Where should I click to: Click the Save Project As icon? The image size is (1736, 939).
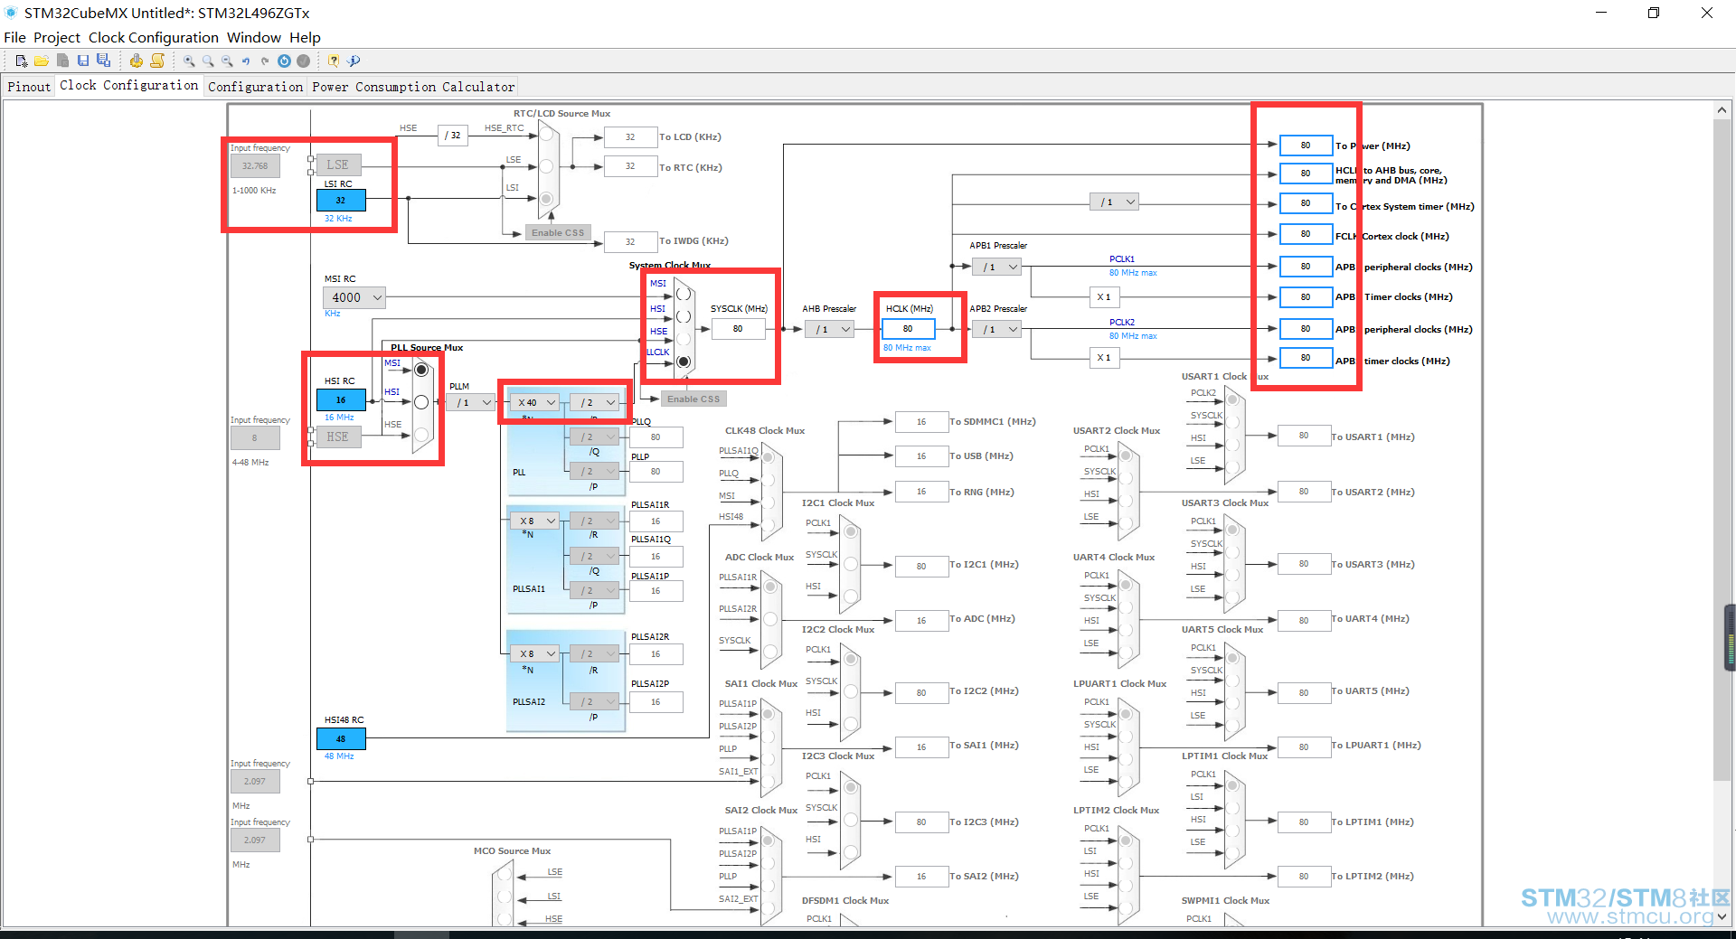(104, 61)
